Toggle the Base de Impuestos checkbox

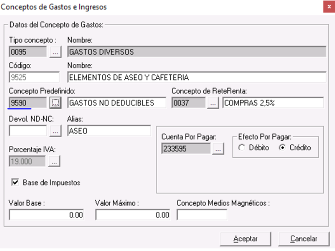tap(15, 183)
